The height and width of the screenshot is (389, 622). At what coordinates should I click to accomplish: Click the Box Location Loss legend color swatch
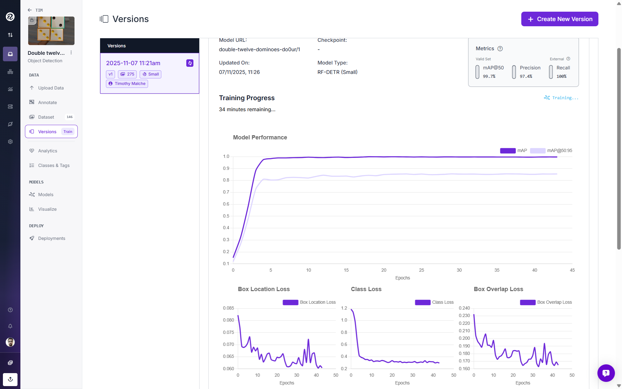click(290, 302)
